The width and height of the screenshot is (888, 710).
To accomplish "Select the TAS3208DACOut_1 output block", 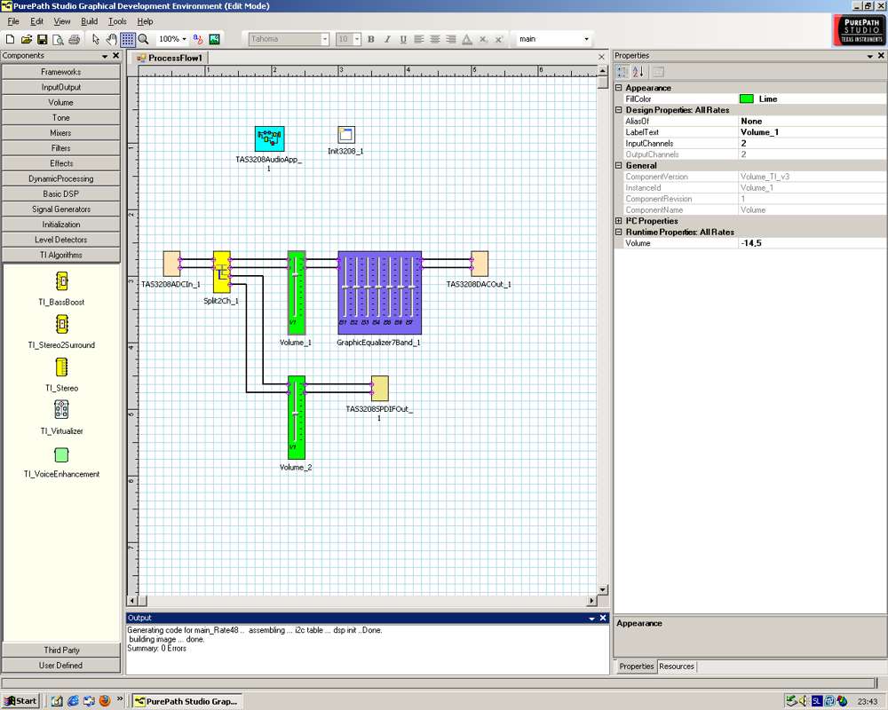I will (x=480, y=264).
